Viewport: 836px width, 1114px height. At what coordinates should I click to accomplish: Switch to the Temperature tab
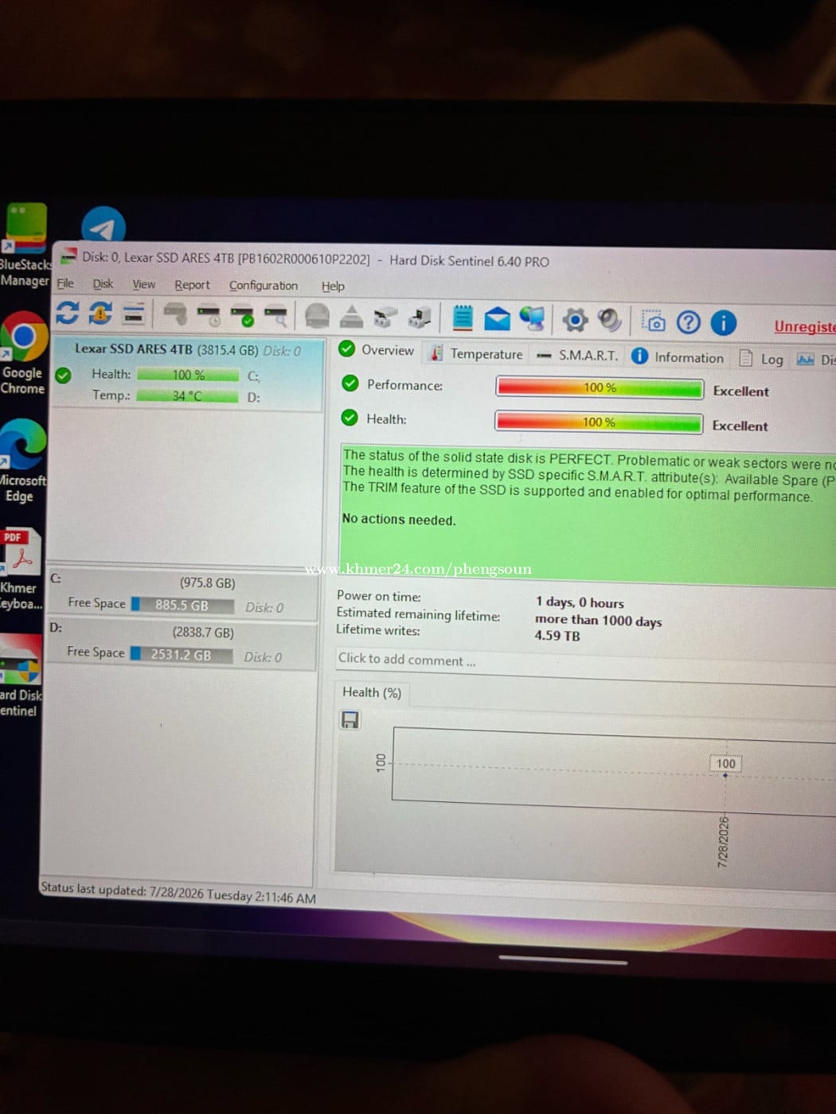pos(477,353)
